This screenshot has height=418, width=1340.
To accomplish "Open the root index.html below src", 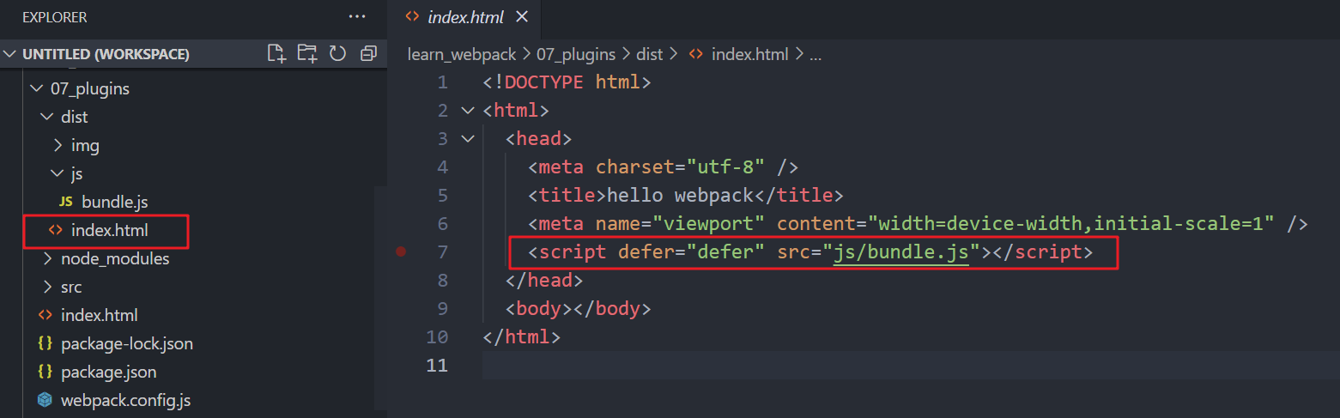I will (100, 315).
